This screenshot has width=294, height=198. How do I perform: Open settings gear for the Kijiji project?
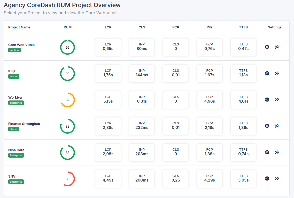pos(267,73)
